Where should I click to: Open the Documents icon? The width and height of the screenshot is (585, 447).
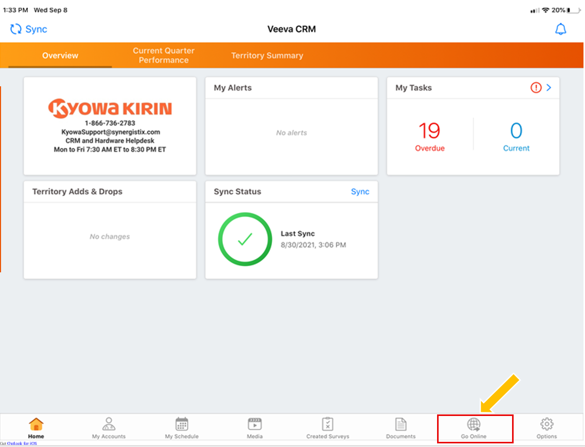point(401,424)
